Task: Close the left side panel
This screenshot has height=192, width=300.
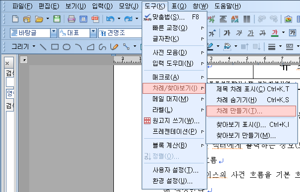Action: (7, 63)
